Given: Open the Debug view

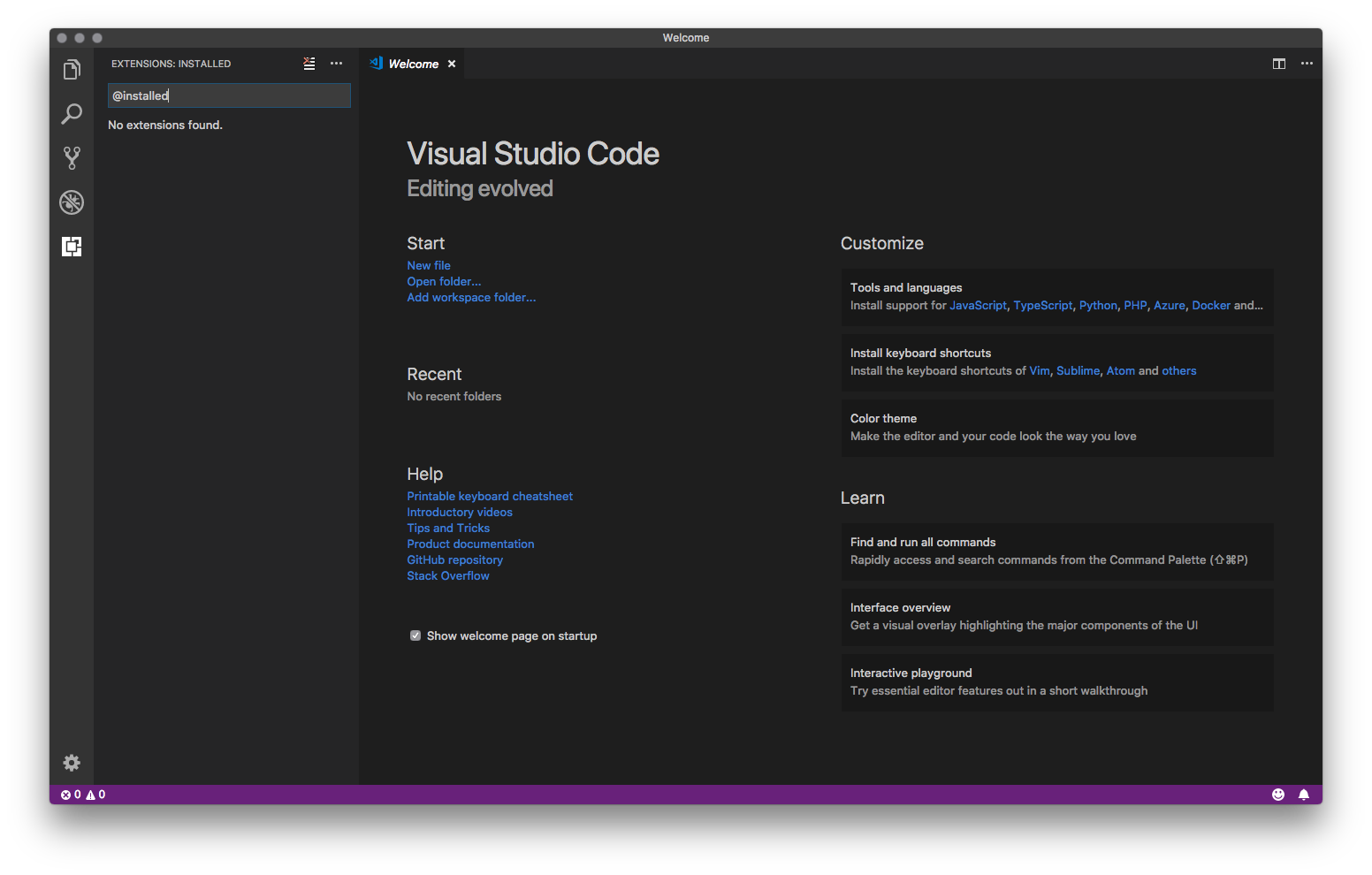Looking at the screenshot, I should pos(72,202).
